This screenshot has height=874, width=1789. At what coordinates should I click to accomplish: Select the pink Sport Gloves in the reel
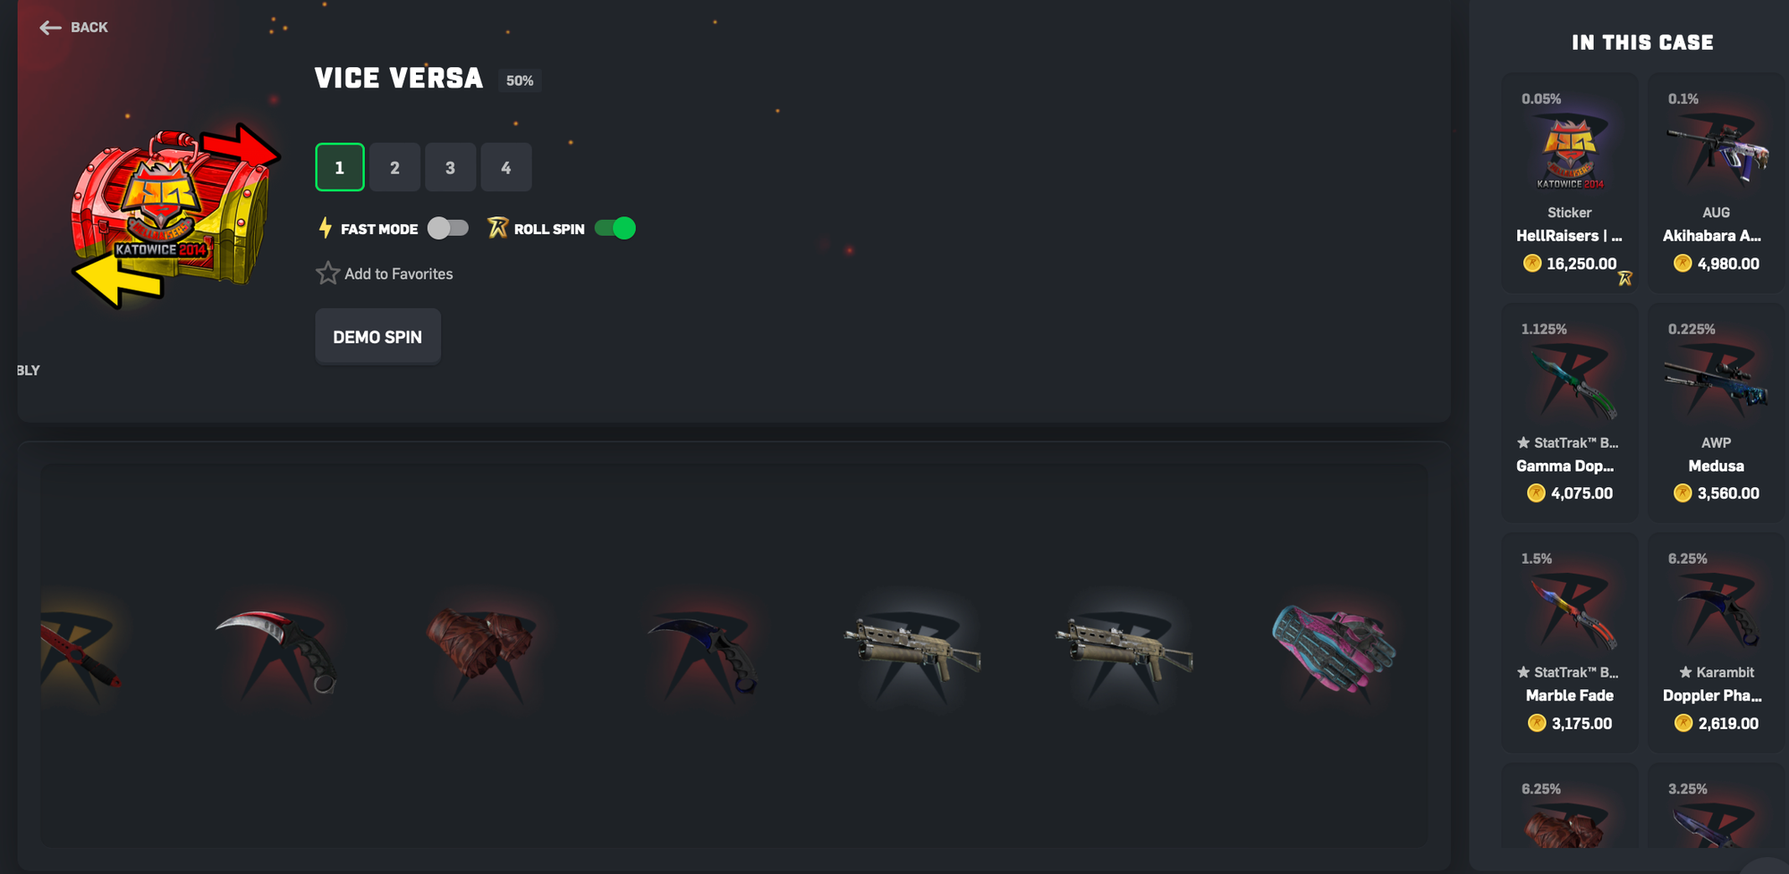(1334, 647)
